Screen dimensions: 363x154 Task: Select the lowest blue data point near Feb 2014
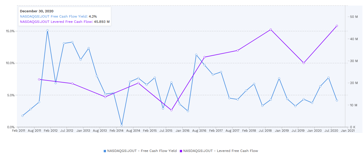(x=121, y=125)
